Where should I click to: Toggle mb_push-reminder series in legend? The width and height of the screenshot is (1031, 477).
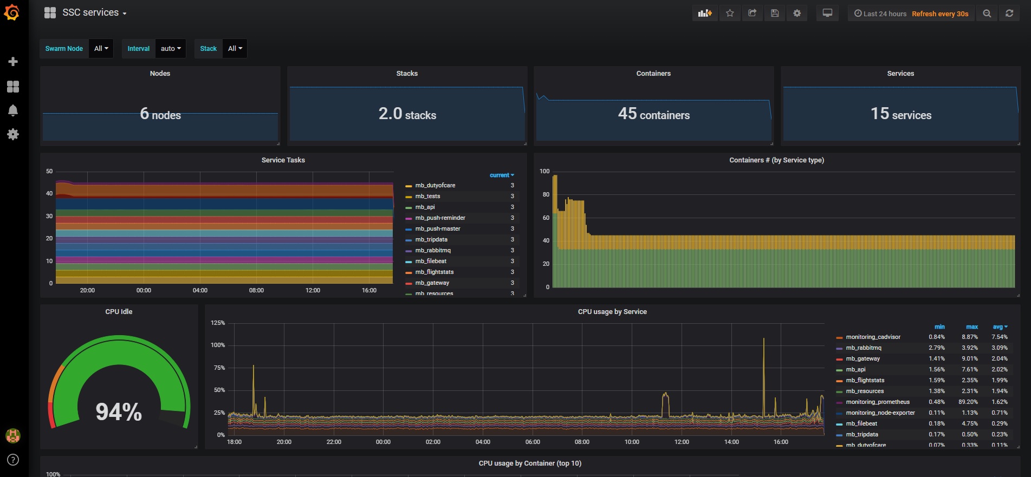click(x=440, y=218)
